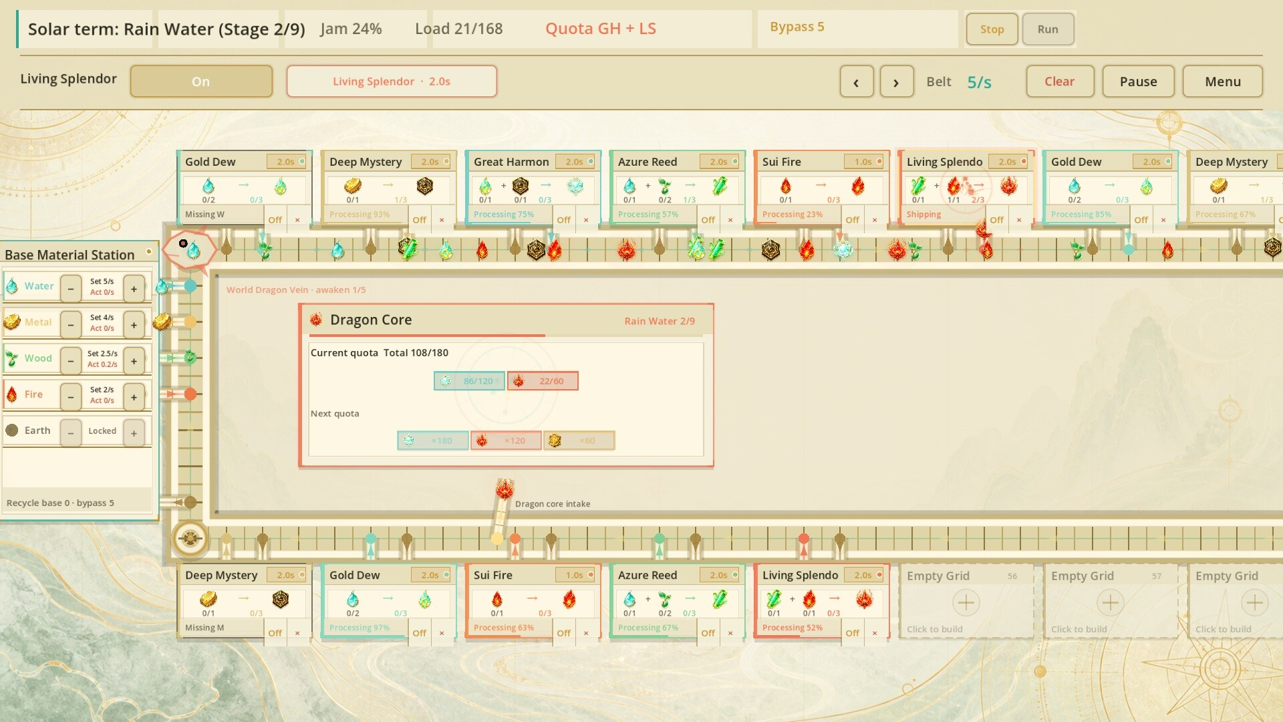Decrease Metal supply rate
1283x722 pixels.
click(71, 325)
